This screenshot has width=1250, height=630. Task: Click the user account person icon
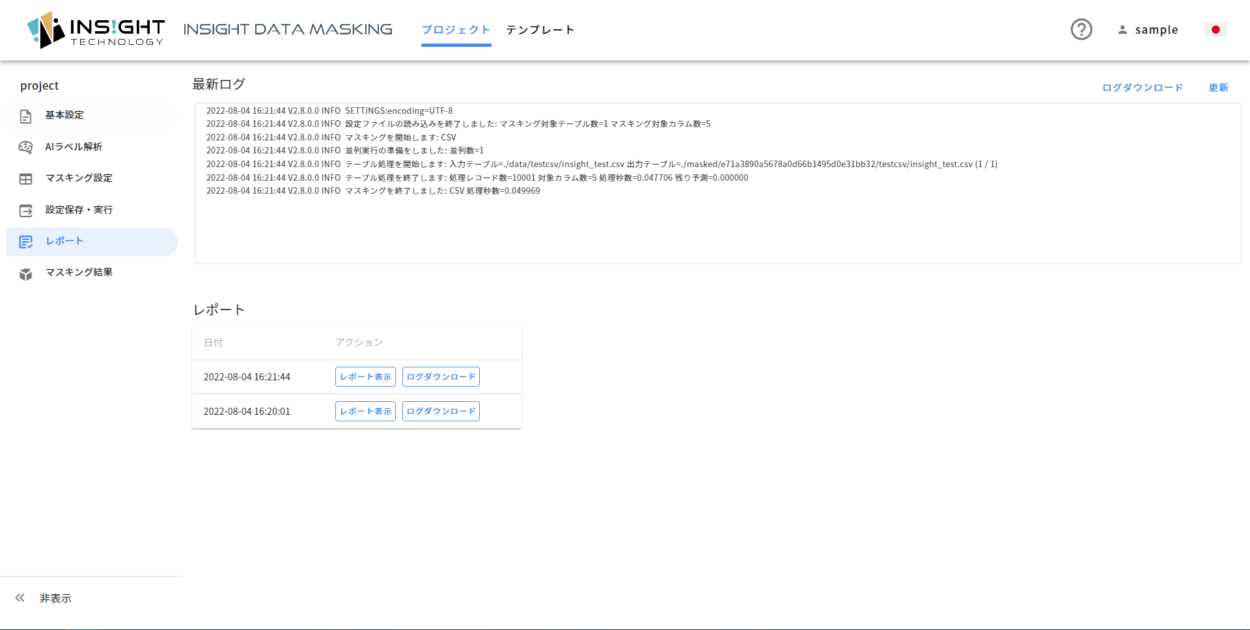1122,30
